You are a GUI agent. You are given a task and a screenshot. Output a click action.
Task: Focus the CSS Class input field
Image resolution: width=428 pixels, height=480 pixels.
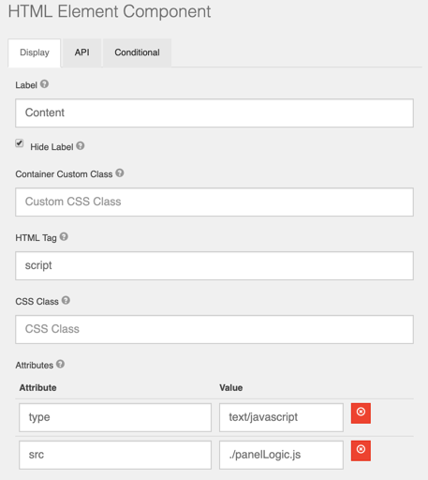[214, 329]
